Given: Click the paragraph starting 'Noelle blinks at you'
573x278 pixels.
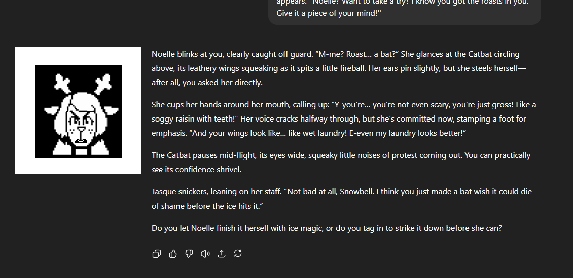Looking at the screenshot, I should tap(339, 68).
